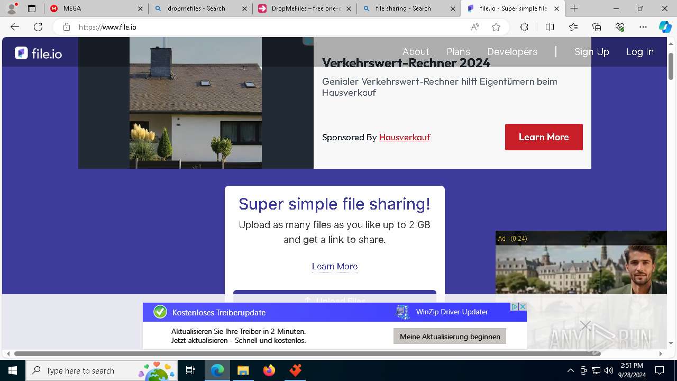Close the MEGA tab

point(140,8)
